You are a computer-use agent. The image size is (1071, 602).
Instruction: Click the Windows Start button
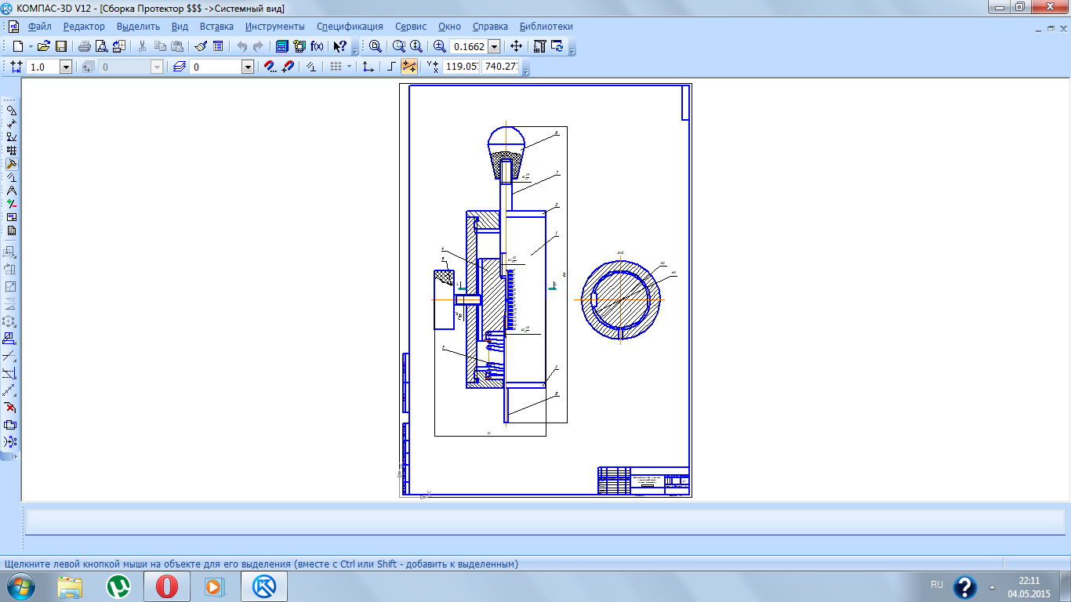click(x=20, y=586)
